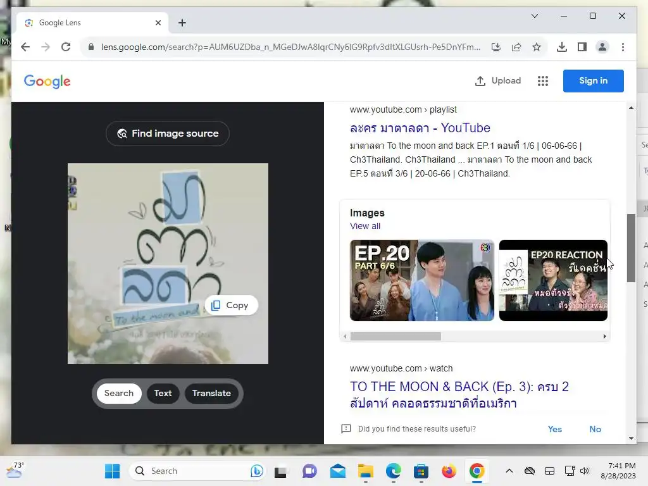
Task: Click scrollbar up arrow in results
Action: tap(631, 108)
